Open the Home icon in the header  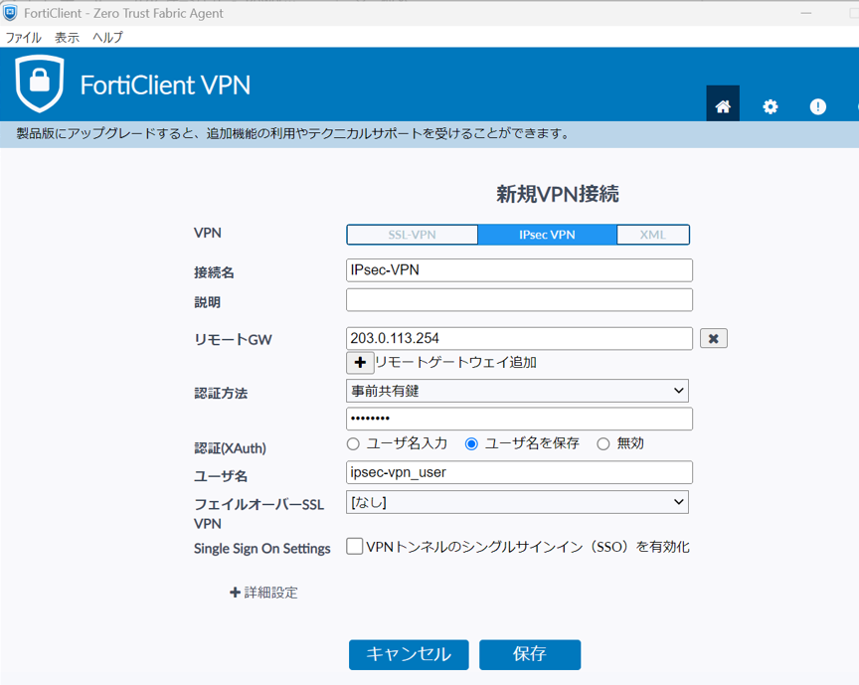point(723,105)
